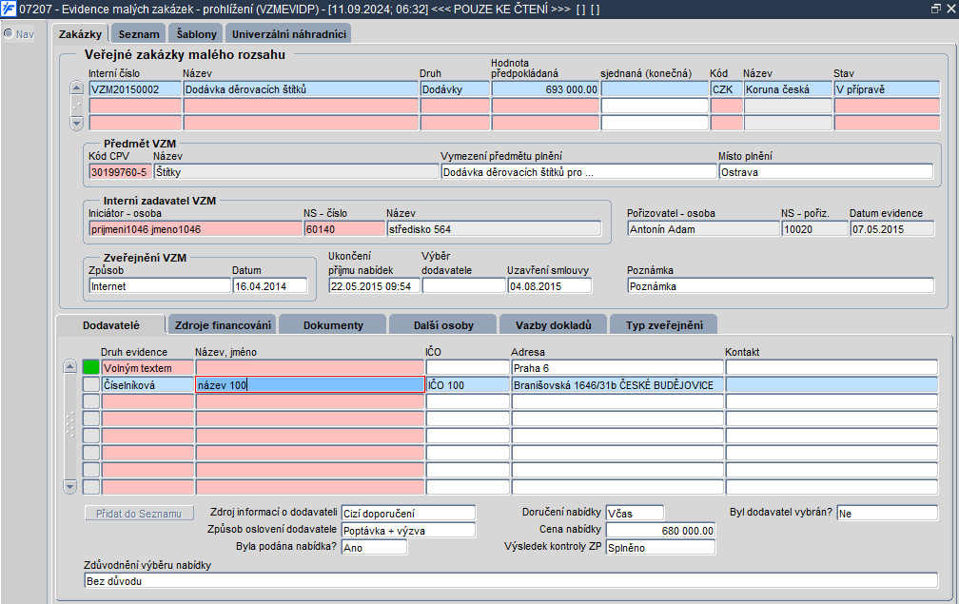Switch to Univerzální náhradníci tab
The image size is (959, 604).
coord(288,34)
